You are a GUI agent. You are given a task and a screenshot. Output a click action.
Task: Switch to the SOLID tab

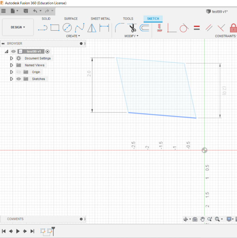click(x=46, y=19)
